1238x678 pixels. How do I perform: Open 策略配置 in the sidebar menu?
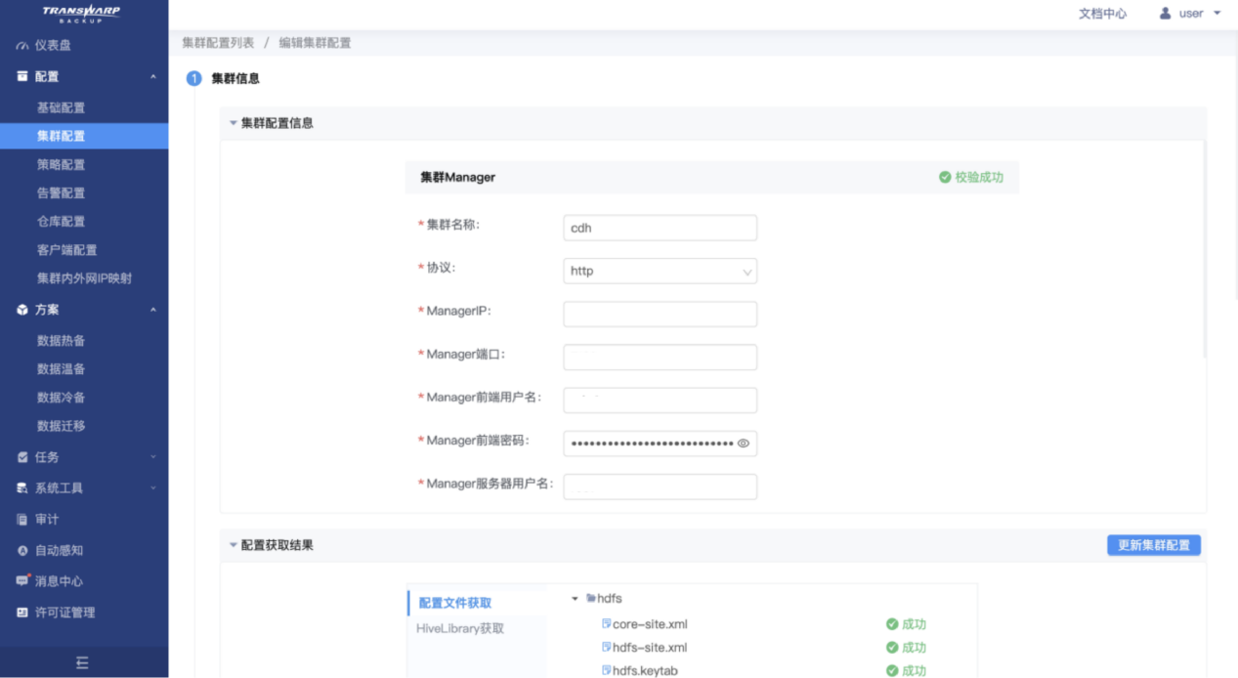click(61, 165)
